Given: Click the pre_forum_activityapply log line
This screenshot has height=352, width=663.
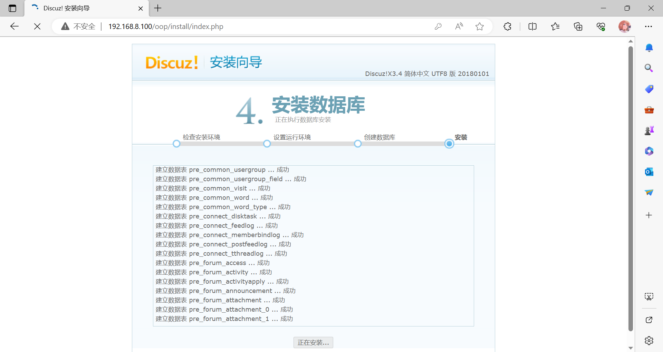Looking at the screenshot, I should tap(222, 281).
